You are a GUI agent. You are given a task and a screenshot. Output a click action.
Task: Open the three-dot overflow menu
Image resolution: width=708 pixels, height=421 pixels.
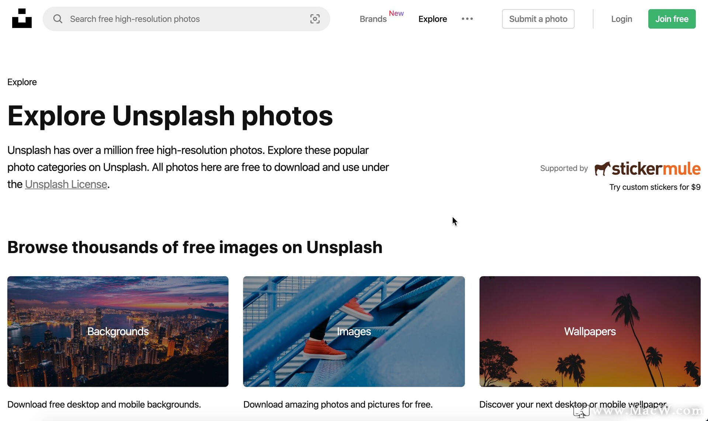point(467,19)
